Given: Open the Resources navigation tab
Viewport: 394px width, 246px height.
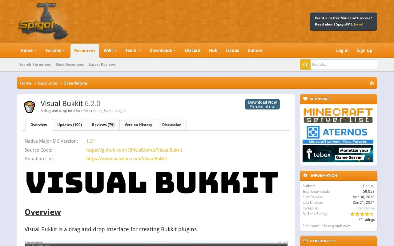Looking at the screenshot, I should coord(85,51).
